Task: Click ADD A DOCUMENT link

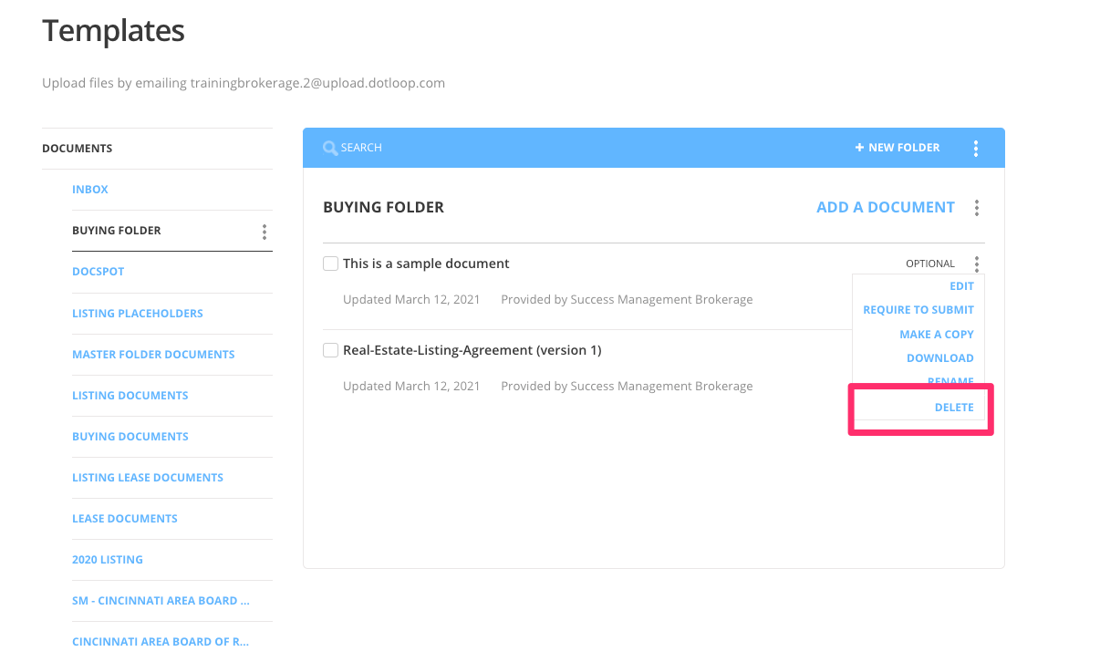Action: click(x=885, y=207)
